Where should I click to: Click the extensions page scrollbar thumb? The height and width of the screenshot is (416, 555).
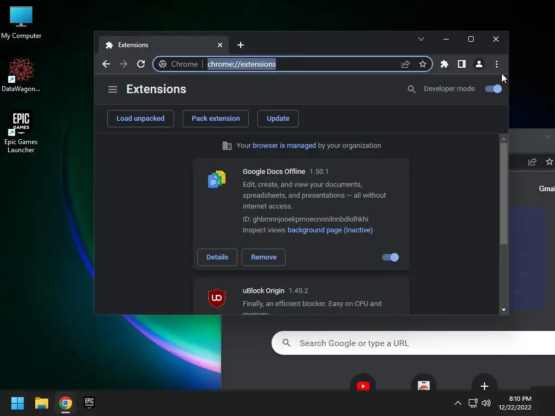click(x=504, y=193)
